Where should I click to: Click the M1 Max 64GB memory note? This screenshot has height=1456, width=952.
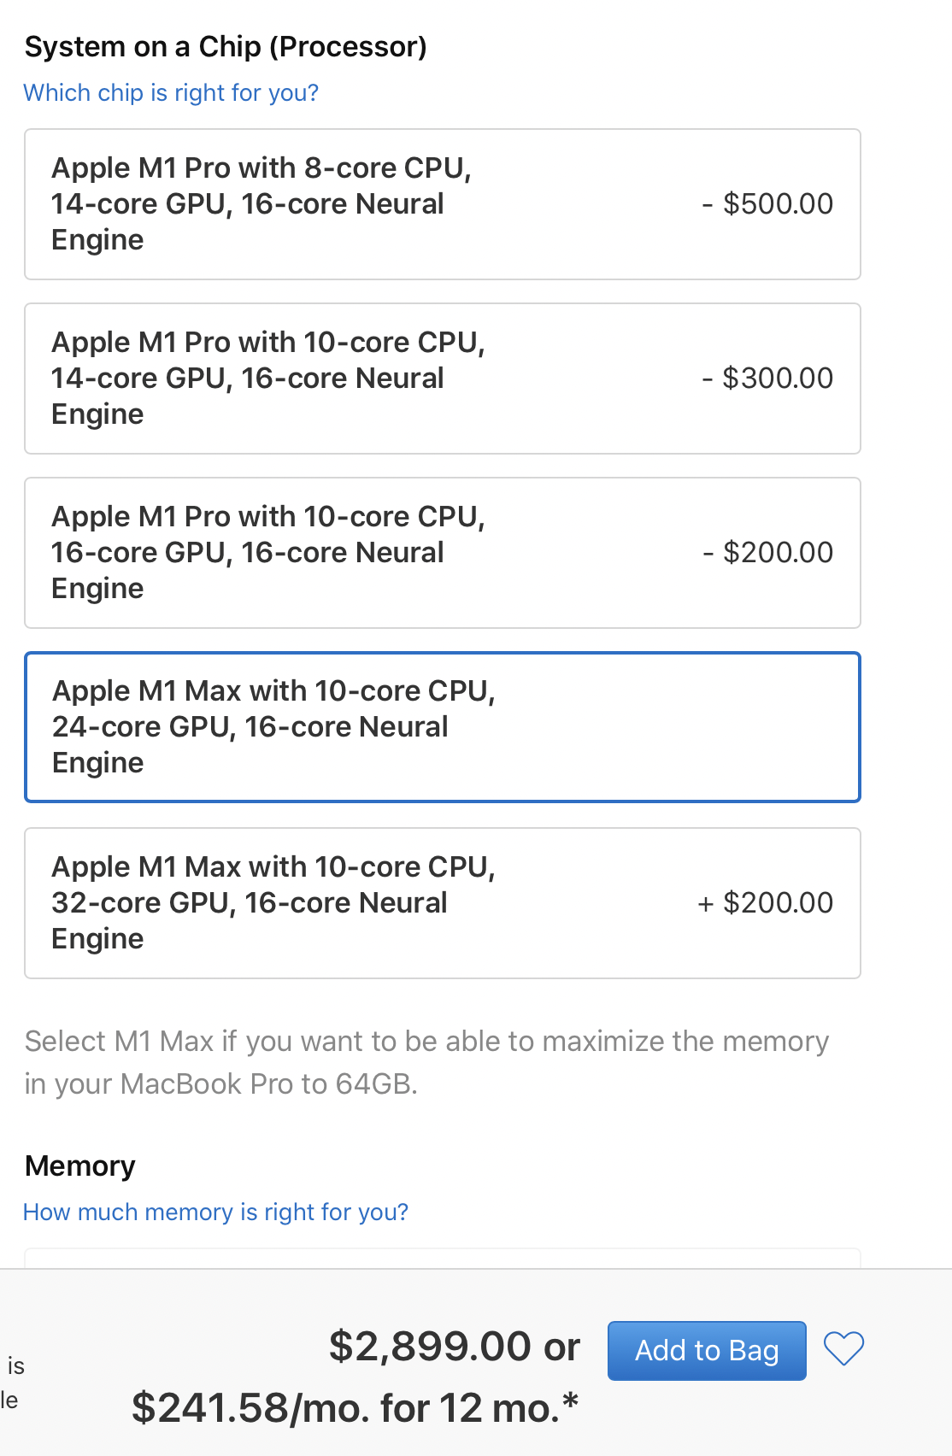[x=426, y=1062]
